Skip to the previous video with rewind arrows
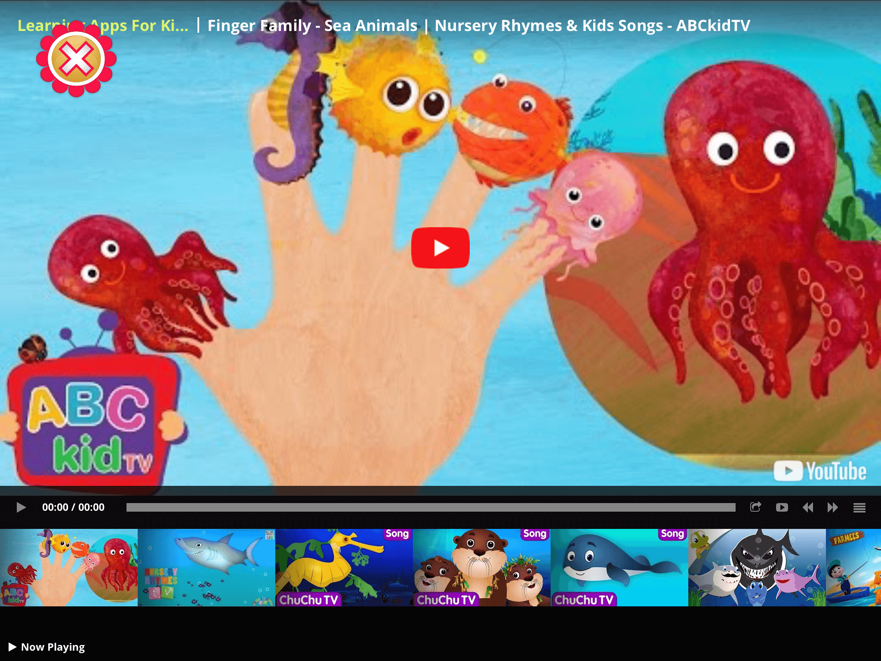Viewport: 881px width, 661px height. 807,507
